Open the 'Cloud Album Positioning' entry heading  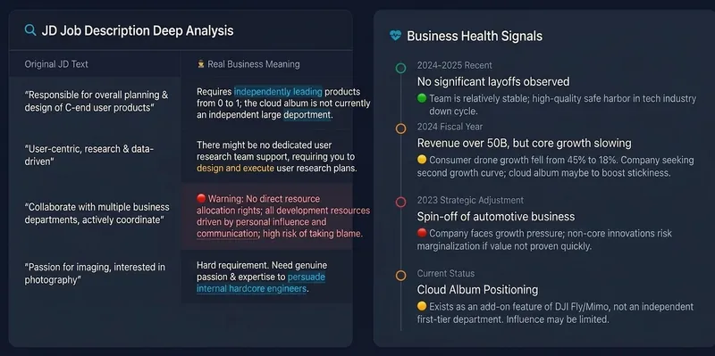tap(477, 290)
